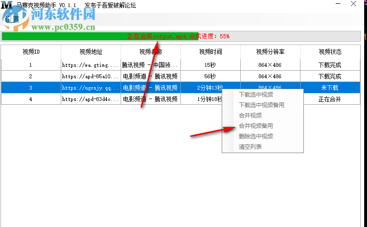Select 合并视频备用 in context menu
Image resolution: width=367 pixels, height=227 pixels.
pos(255,126)
